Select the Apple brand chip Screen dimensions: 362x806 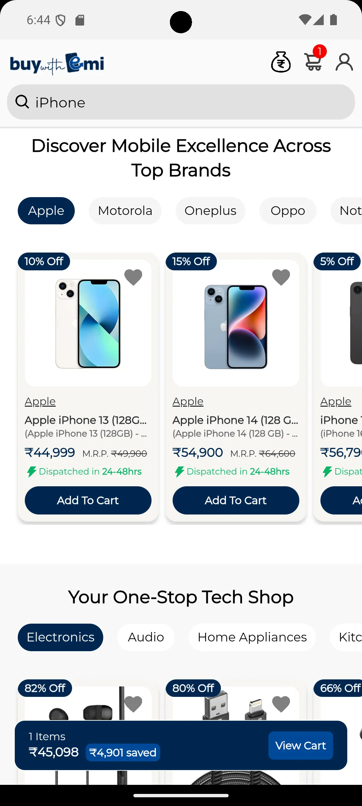pos(46,211)
